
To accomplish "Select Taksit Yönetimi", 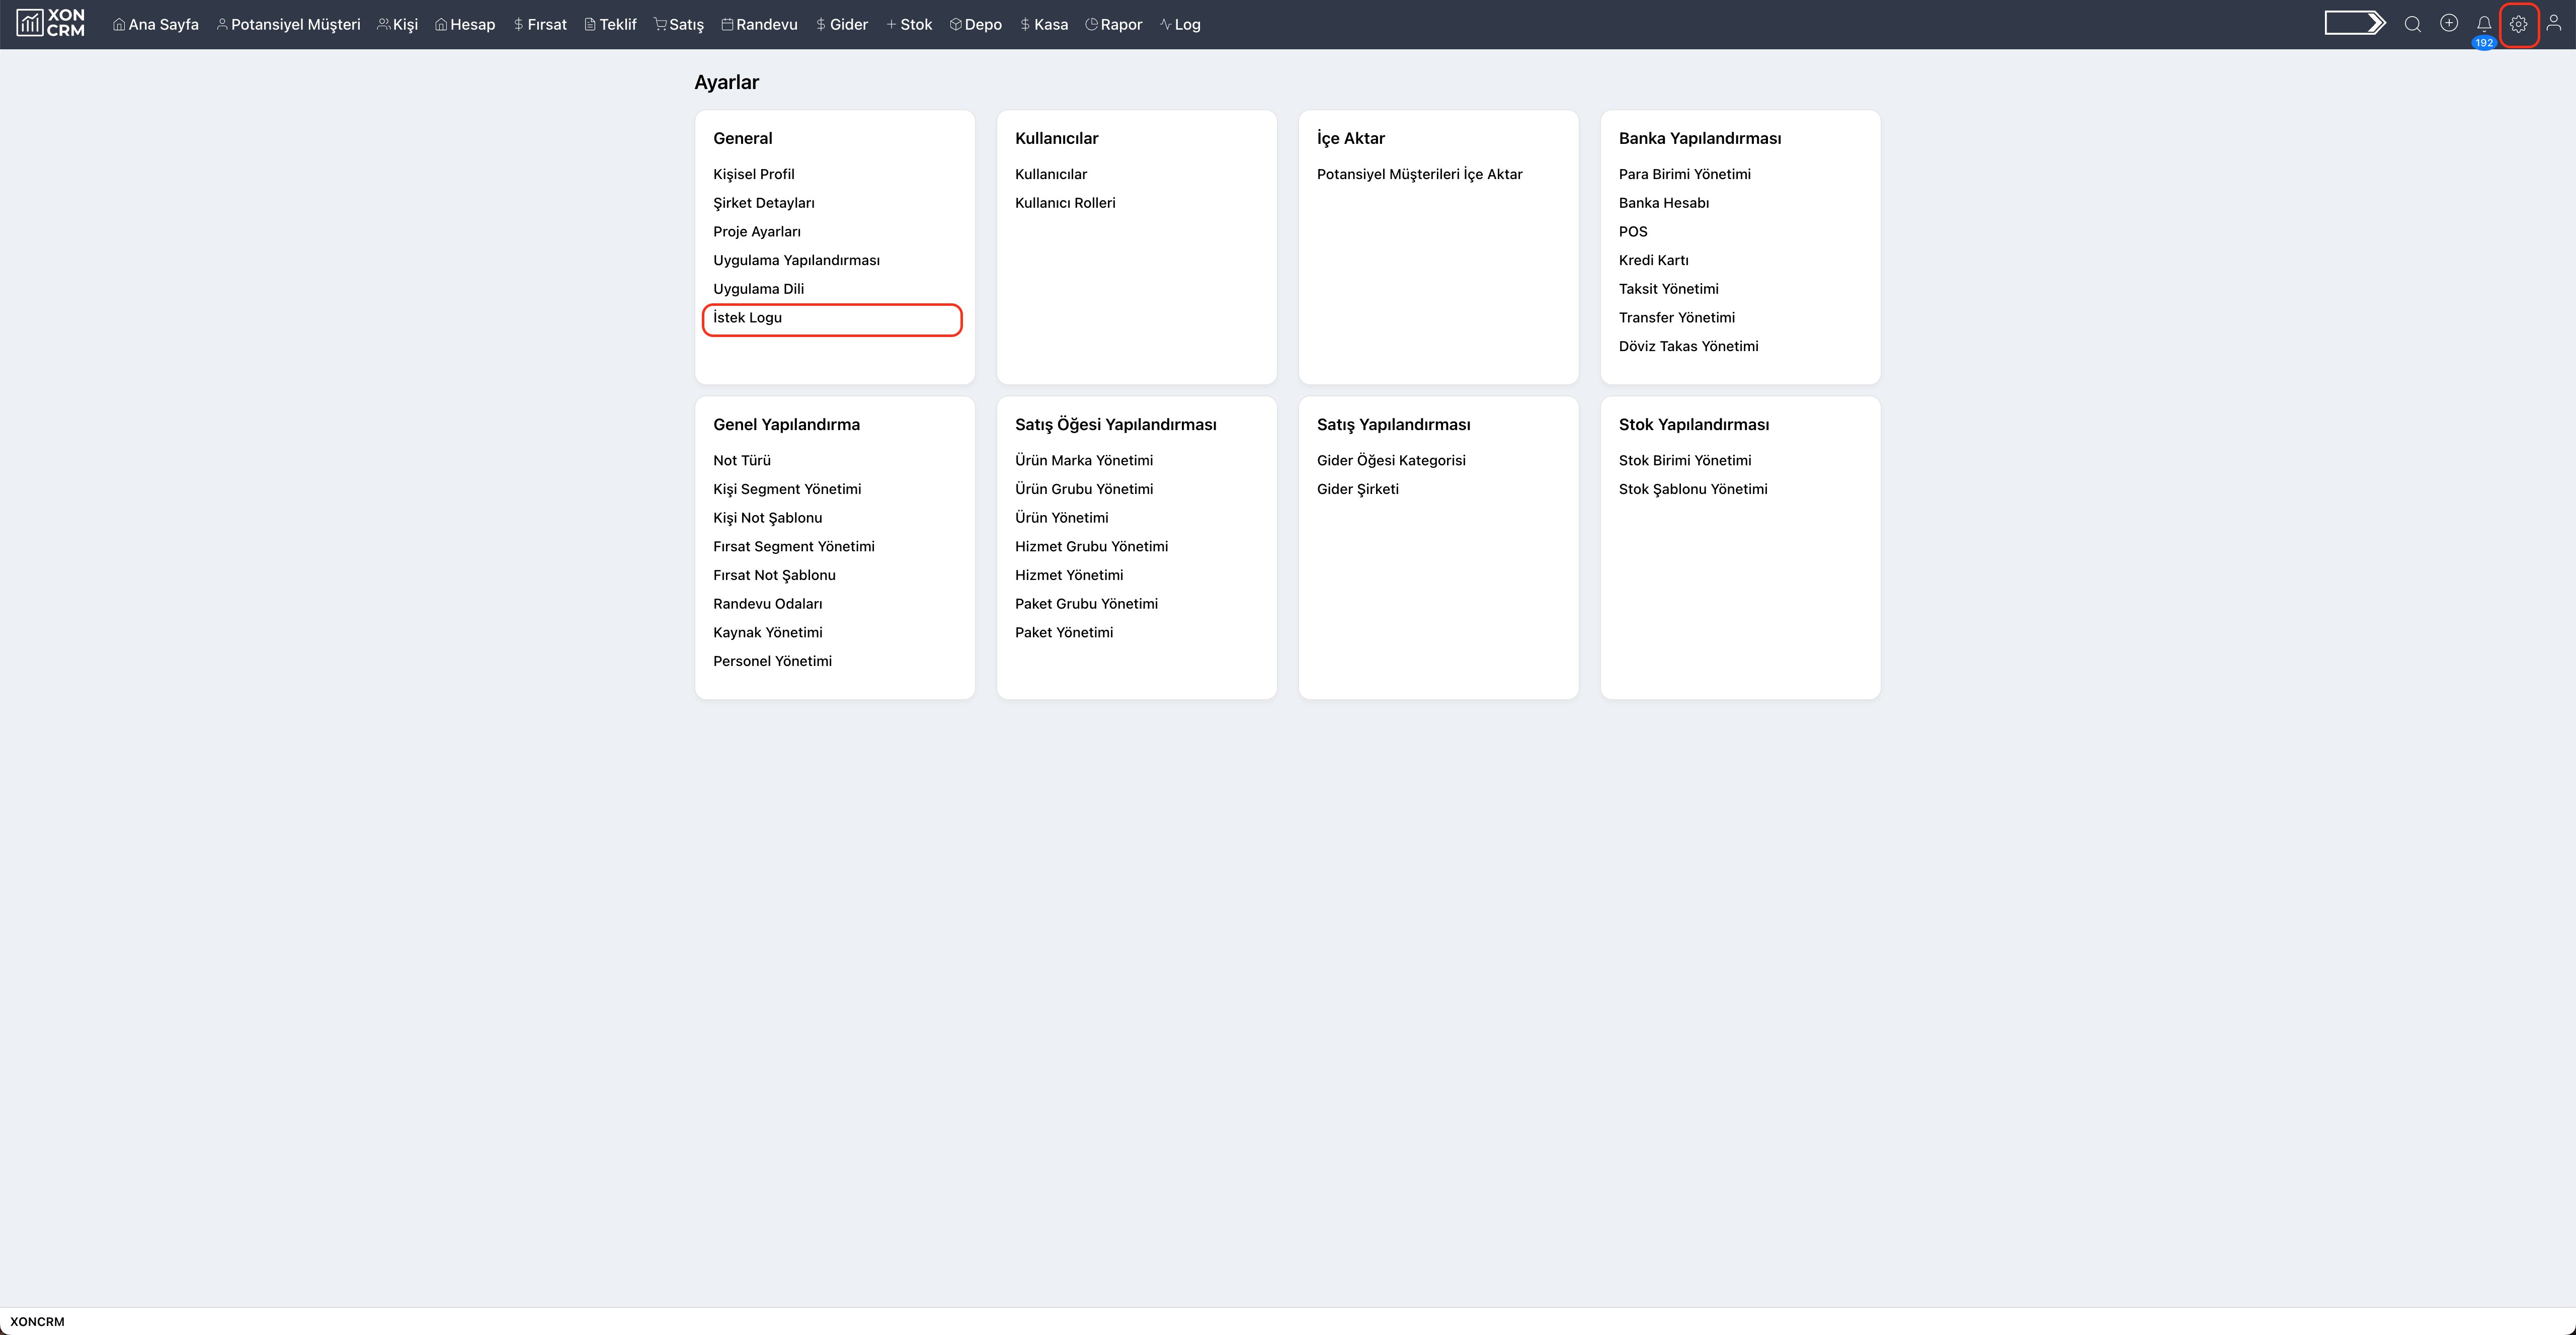I will point(1668,289).
